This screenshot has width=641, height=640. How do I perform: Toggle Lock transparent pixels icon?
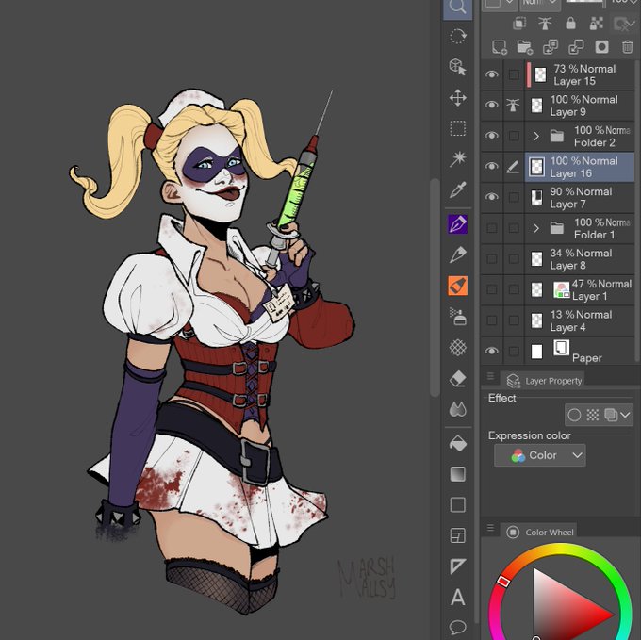click(x=597, y=24)
